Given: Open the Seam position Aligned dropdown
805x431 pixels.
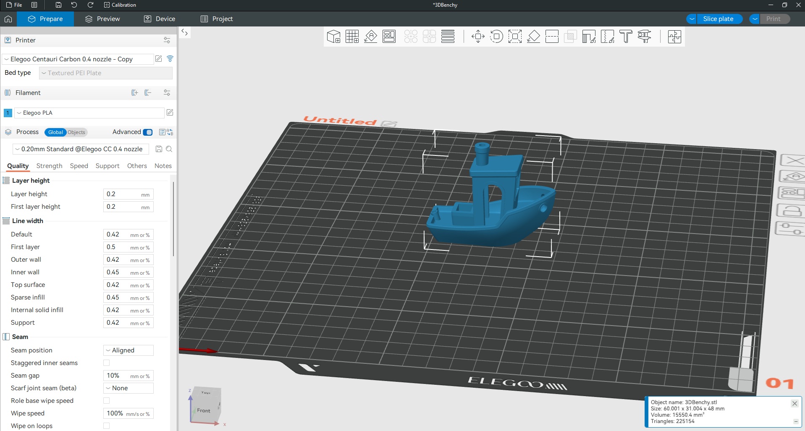Looking at the screenshot, I should [x=128, y=350].
